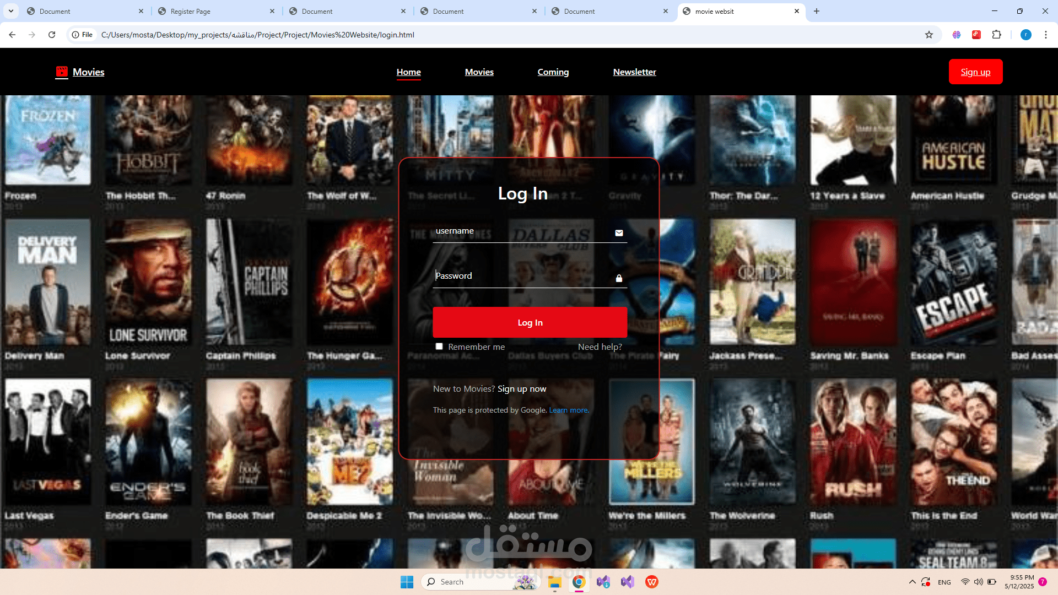1058x595 pixels.
Task: Click the red Sign up button
Action: pyautogui.click(x=975, y=72)
